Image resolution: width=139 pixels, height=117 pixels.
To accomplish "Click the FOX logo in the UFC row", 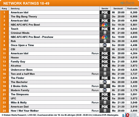I will (x=105, y=99).
